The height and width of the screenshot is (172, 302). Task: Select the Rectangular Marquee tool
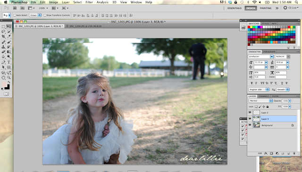pyautogui.click(x=3, y=26)
